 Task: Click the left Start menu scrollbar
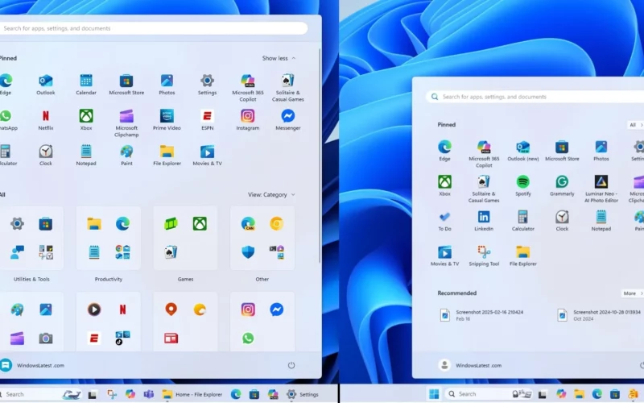tap(320, 156)
